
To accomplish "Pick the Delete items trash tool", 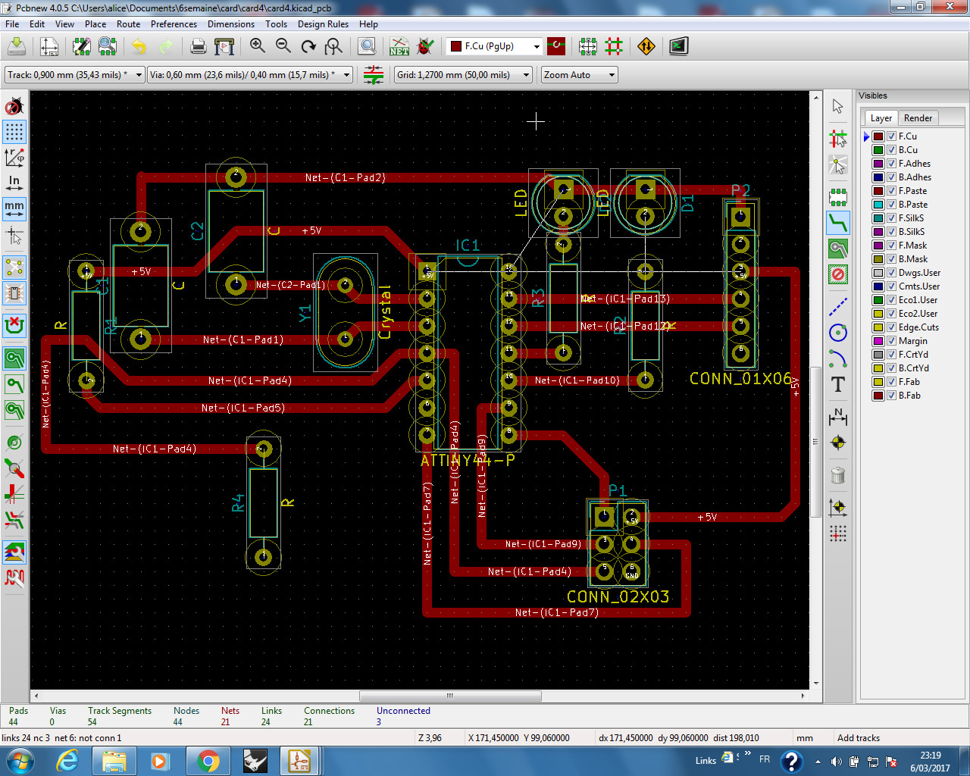I will pyautogui.click(x=837, y=476).
